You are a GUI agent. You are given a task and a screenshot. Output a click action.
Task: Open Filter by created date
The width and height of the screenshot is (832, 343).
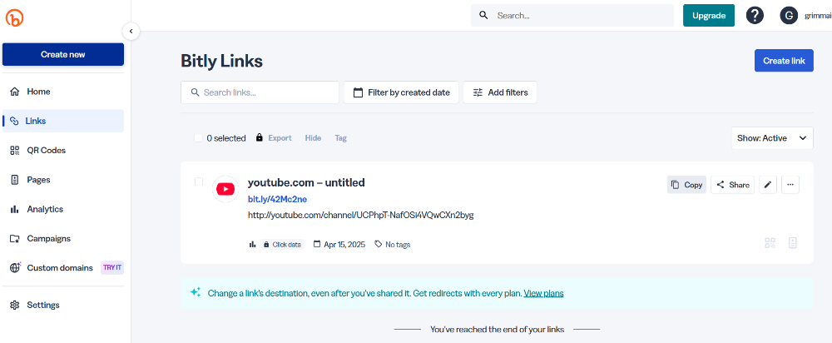tap(401, 92)
